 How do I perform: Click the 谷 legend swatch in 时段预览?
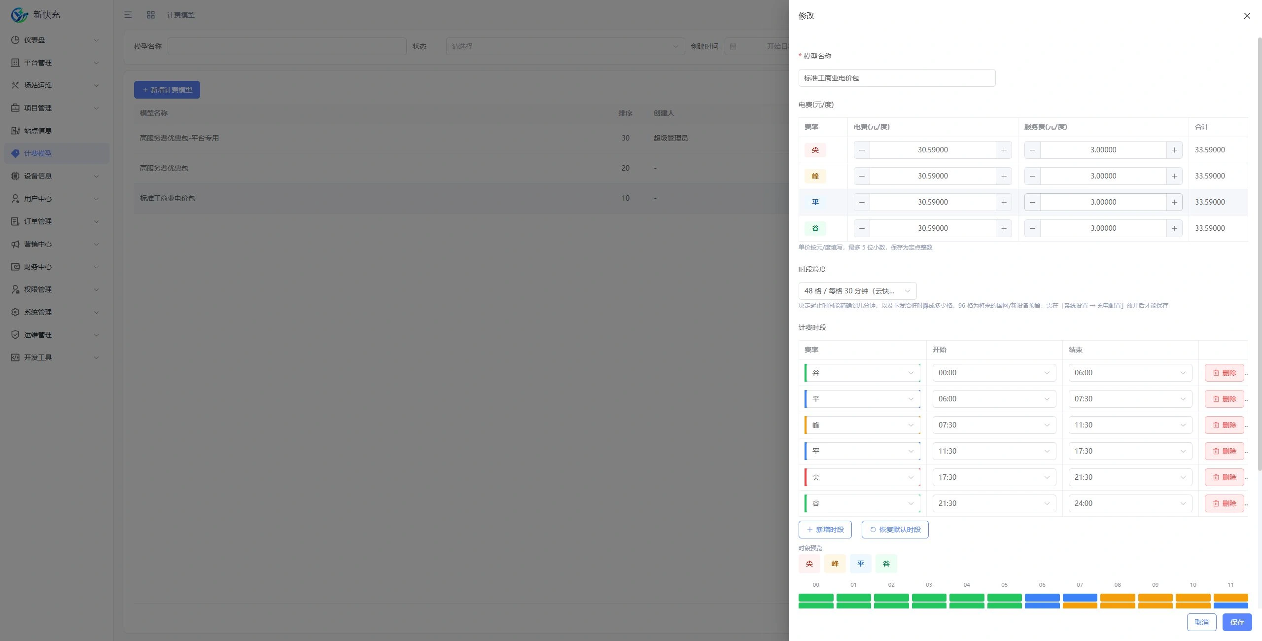pyautogui.click(x=886, y=564)
